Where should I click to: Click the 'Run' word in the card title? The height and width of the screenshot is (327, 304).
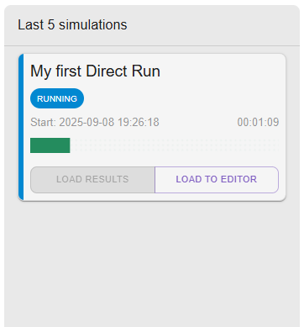[x=146, y=71]
